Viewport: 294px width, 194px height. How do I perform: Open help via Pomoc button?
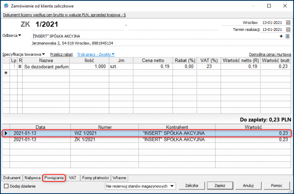[x=276, y=186]
